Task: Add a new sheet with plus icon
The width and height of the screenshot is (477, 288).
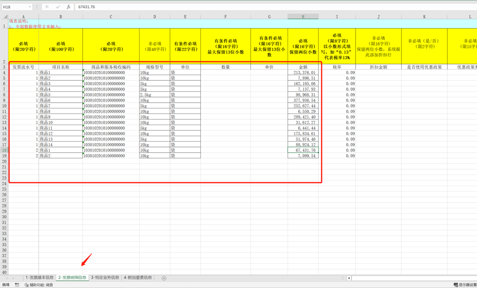Action: (x=164, y=278)
